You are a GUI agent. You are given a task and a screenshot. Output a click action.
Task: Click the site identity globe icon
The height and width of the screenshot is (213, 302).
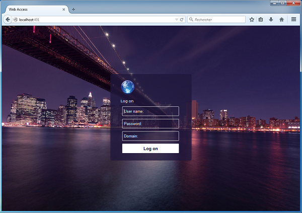pos(16,20)
